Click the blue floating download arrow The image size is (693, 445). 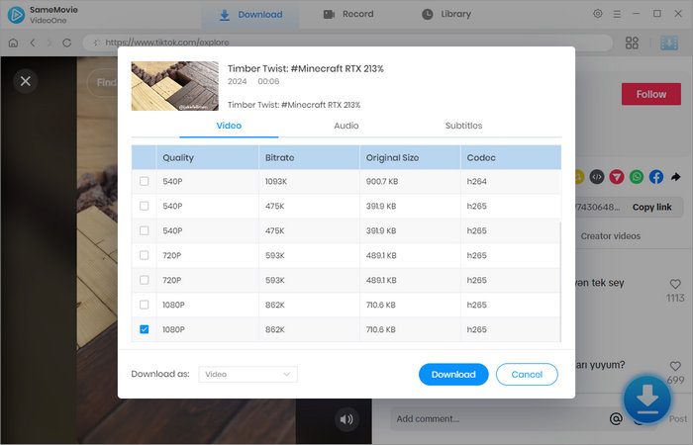point(647,400)
